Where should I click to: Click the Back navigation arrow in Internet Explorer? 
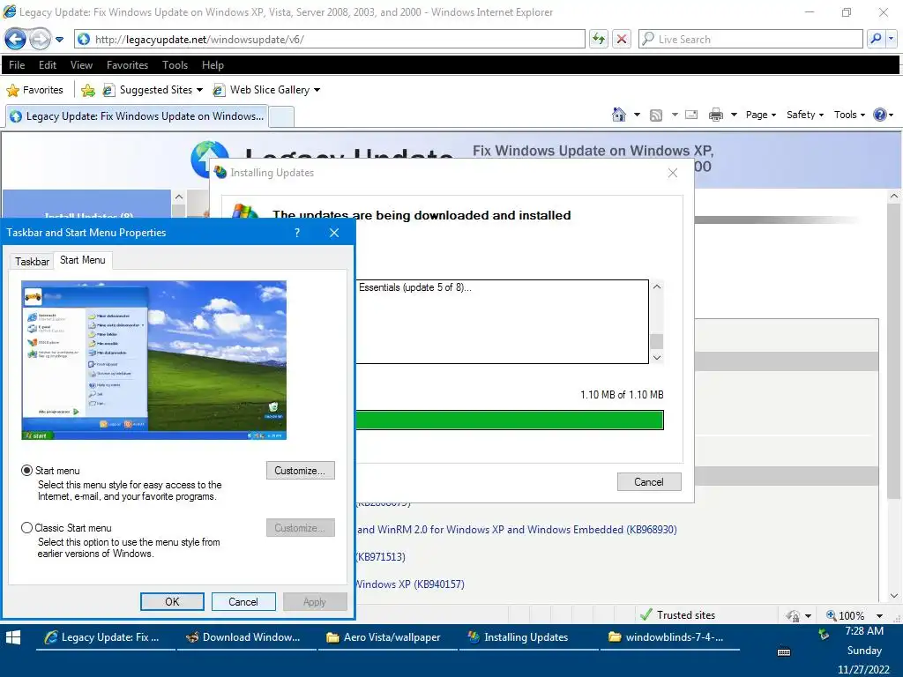point(15,39)
